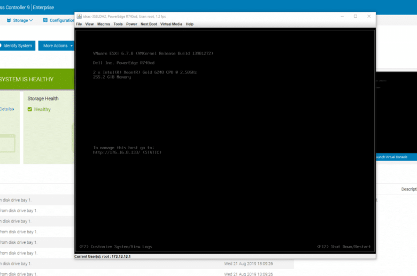Open the Virtual Media menu
The image size is (417, 276).
click(171, 24)
